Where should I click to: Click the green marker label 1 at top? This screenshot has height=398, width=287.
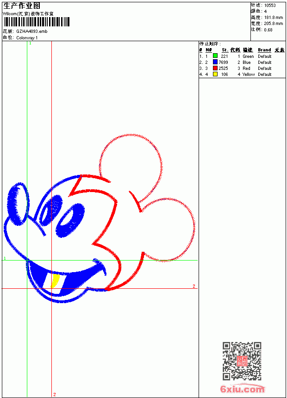[x=30, y=44]
